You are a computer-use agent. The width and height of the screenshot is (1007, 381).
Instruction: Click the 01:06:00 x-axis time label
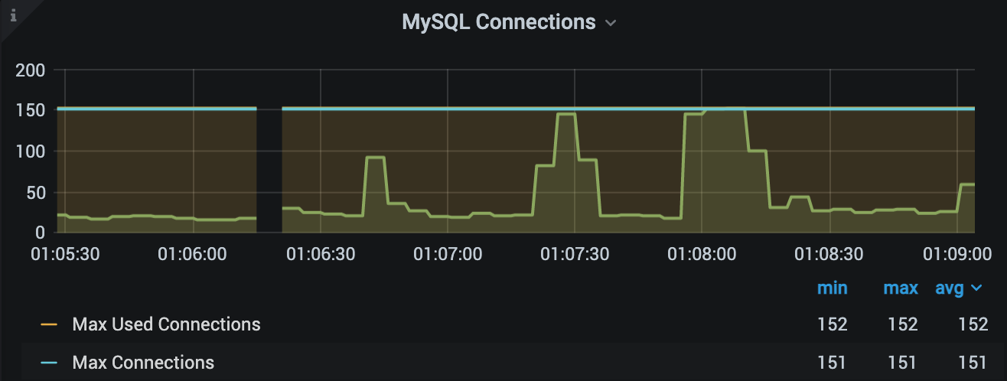(192, 253)
